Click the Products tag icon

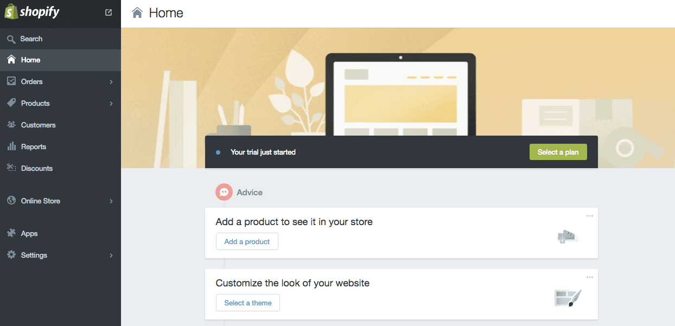tap(11, 103)
